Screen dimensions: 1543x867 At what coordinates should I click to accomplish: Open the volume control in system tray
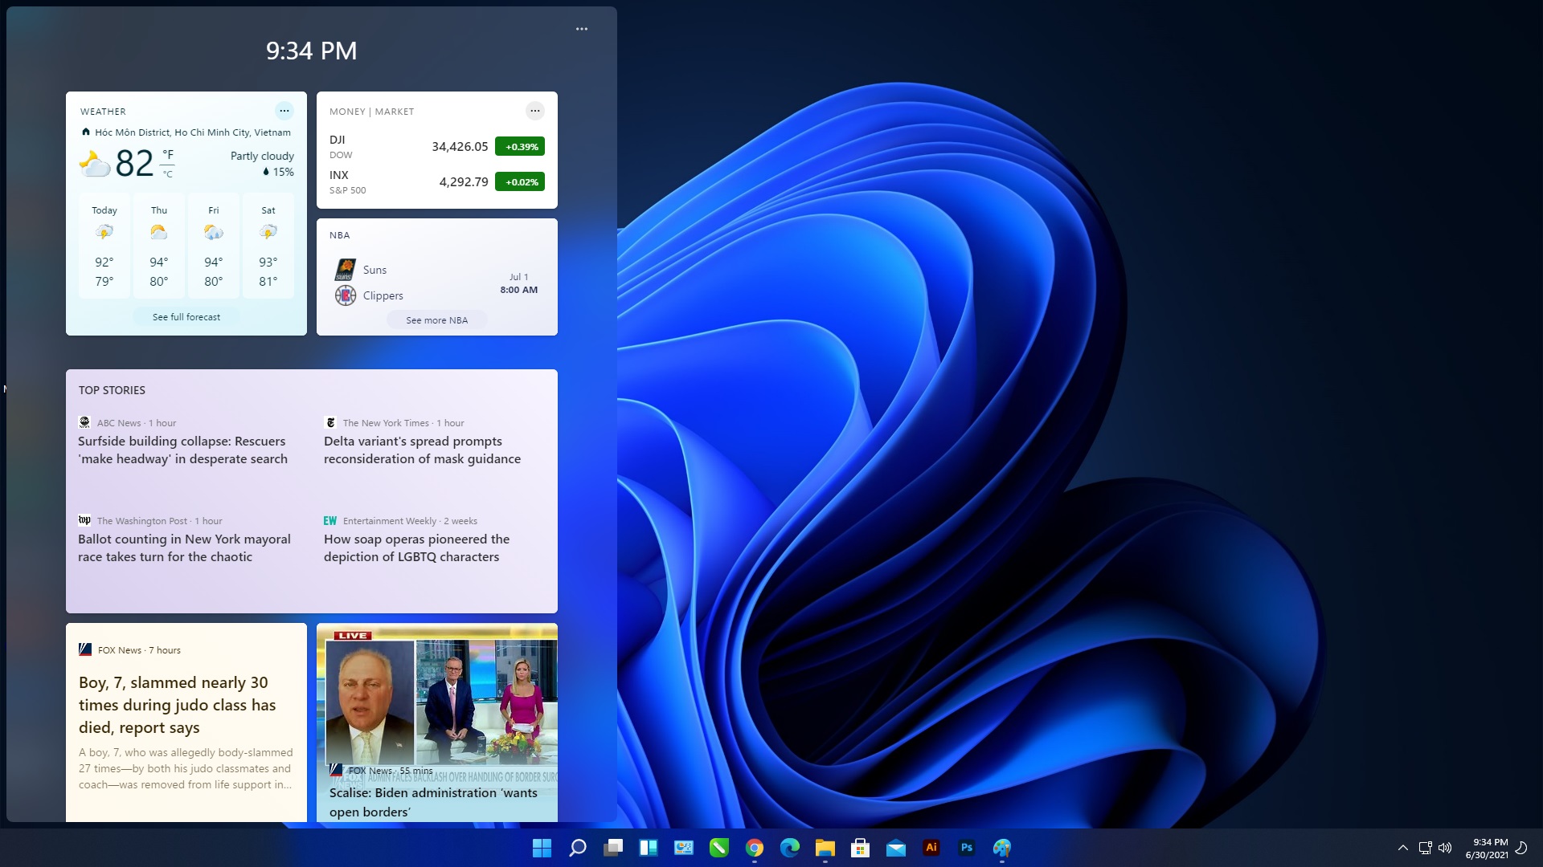pyautogui.click(x=1445, y=848)
